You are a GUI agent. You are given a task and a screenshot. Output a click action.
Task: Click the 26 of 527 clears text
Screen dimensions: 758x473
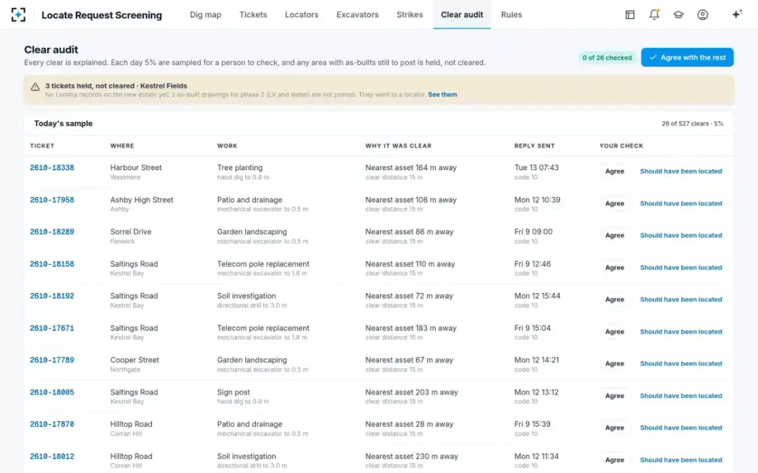692,124
